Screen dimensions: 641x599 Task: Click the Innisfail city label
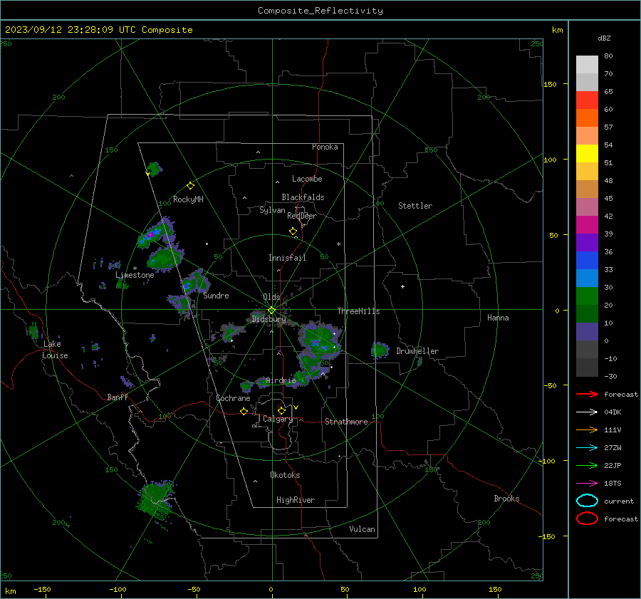[287, 258]
